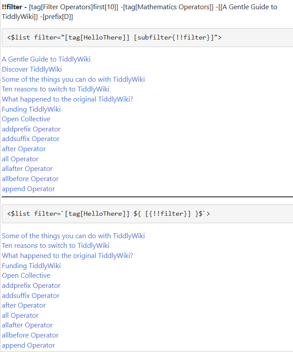Open the A Gentle Guide to TiddlyWiki link

[x=46, y=59]
